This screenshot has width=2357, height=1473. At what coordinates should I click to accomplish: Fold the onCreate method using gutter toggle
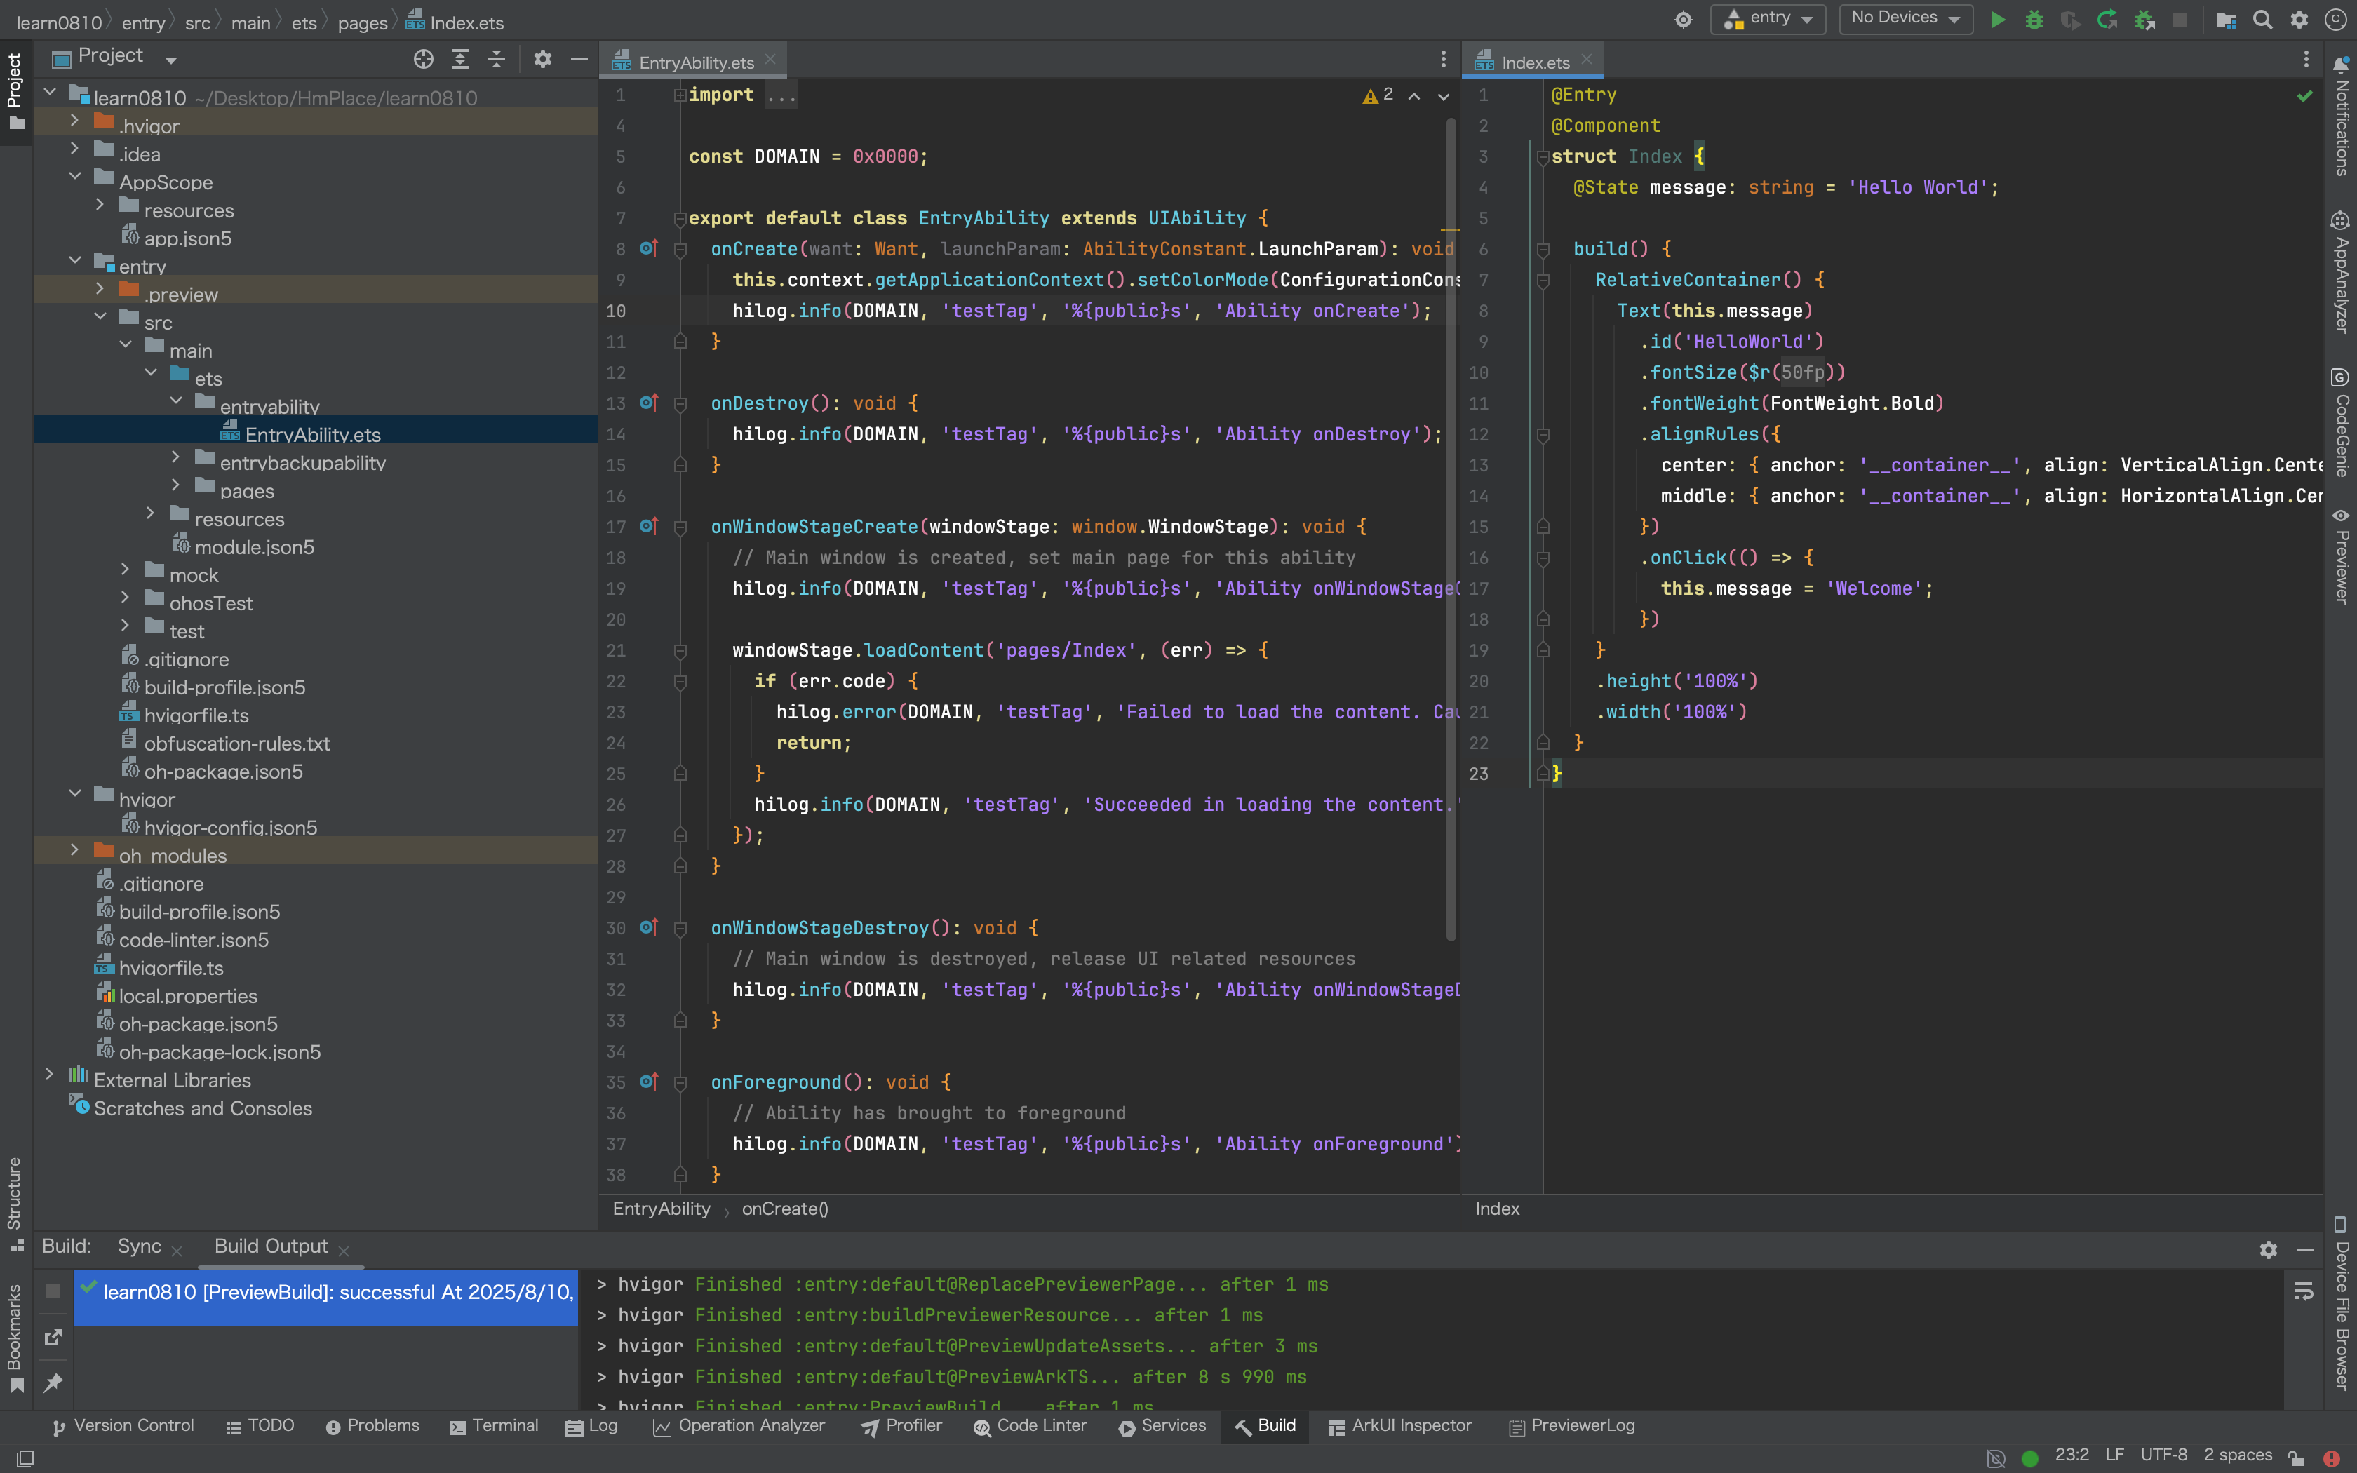[681, 250]
